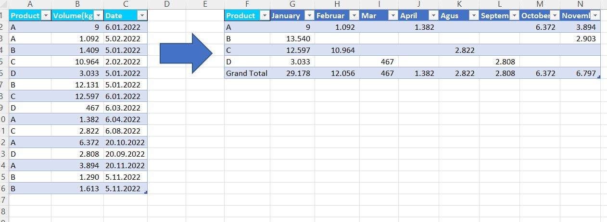
Task: Click the date cell 20.09.2022
Action: pyautogui.click(x=126, y=154)
